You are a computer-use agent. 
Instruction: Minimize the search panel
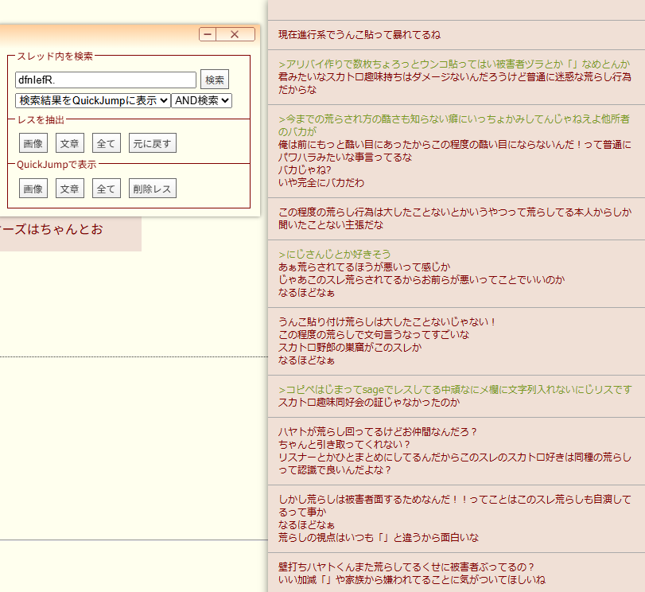tap(208, 34)
